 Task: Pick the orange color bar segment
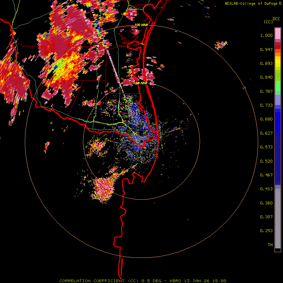278,54
